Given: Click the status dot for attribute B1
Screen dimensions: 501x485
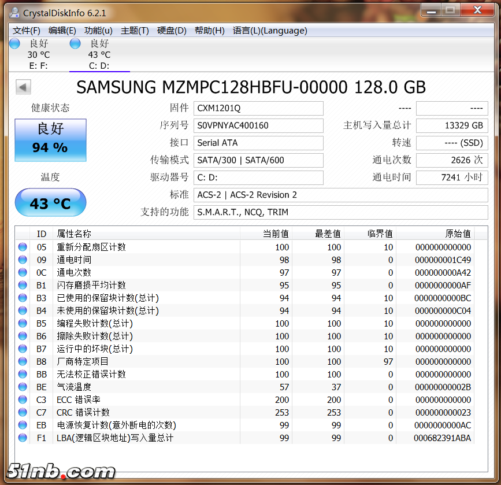Looking at the screenshot, I should pyautogui.click(x=23, y=285).
